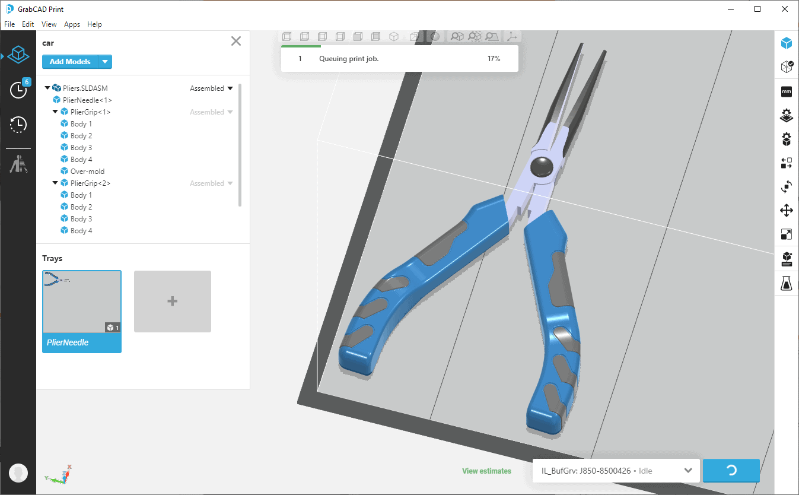Screen dimensions: 799x495
Task: Zoom to fit models magnifier-cube icon
Action: (x=457, y=37)
